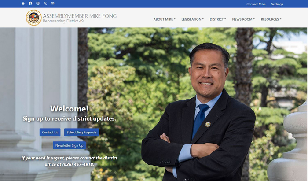Click the Contact Us button
Viewport: 308px width, 181px height.
pos(50,132)
